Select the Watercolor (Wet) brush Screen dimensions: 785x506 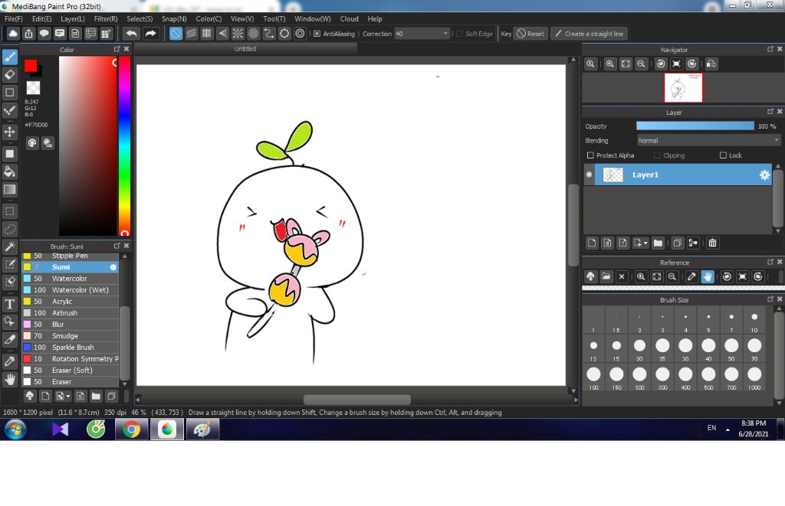click(x=70, y=290)
